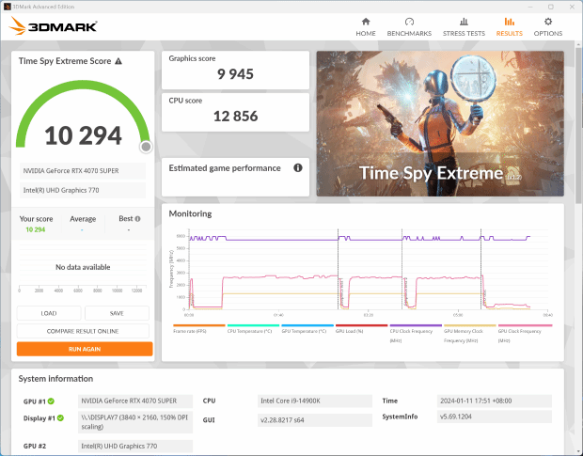Click the gray knob on the score gauge
The height and width of the screenshot is (456, 583).
pos(146,147)
